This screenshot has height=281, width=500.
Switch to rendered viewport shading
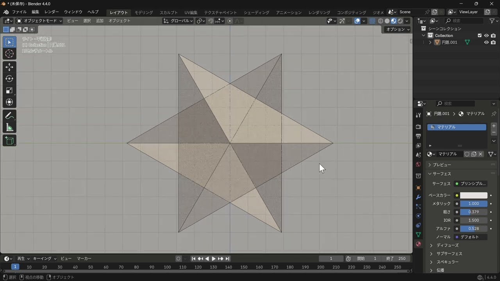coord(400,21)
